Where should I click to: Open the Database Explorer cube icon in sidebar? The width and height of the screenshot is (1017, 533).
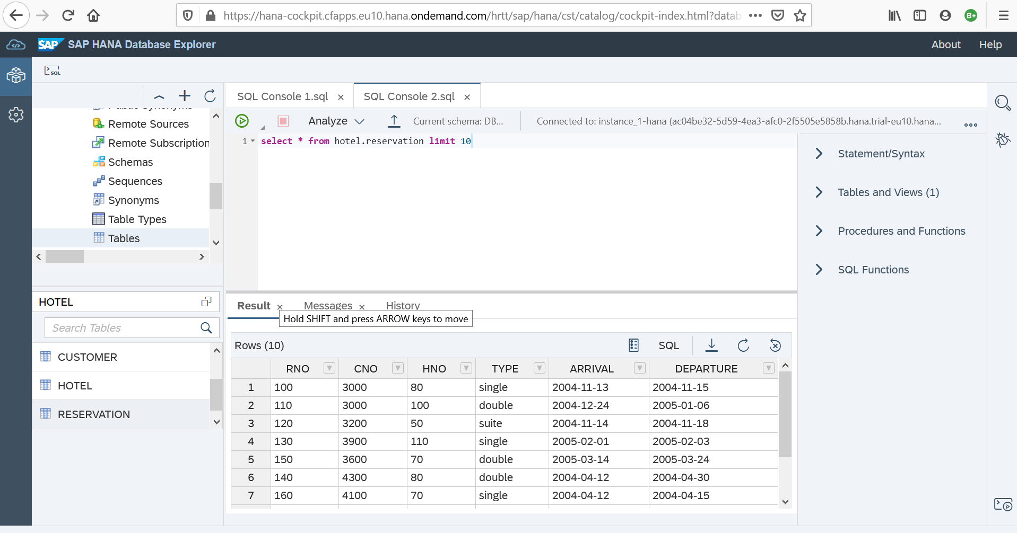click(16, 76)
